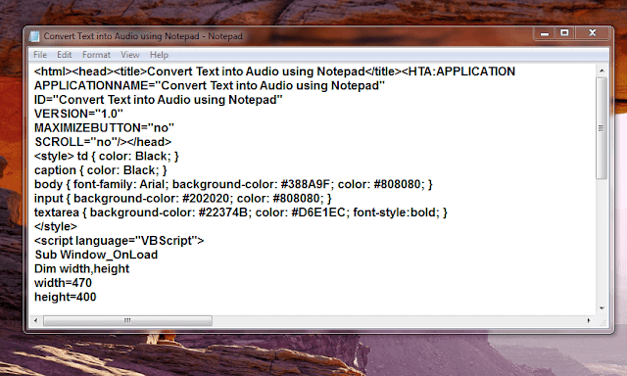Click the horizontal scrollbar thumb

pos(127,320)
